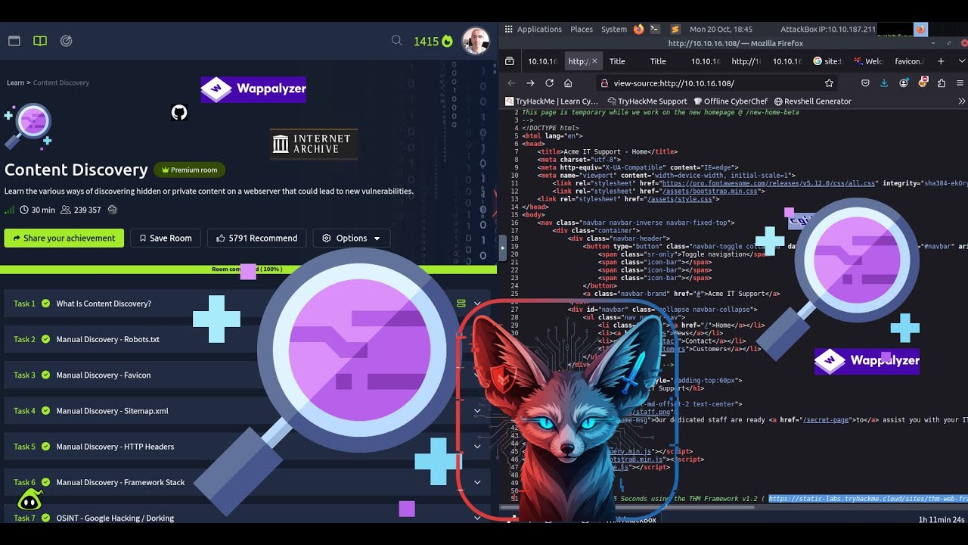968x545 pixels.
Task: Click the 1415 streak flame counter
Action: (x=433, y=41)
